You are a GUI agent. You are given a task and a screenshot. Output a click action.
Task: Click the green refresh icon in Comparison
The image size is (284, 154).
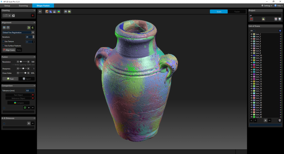25,107
